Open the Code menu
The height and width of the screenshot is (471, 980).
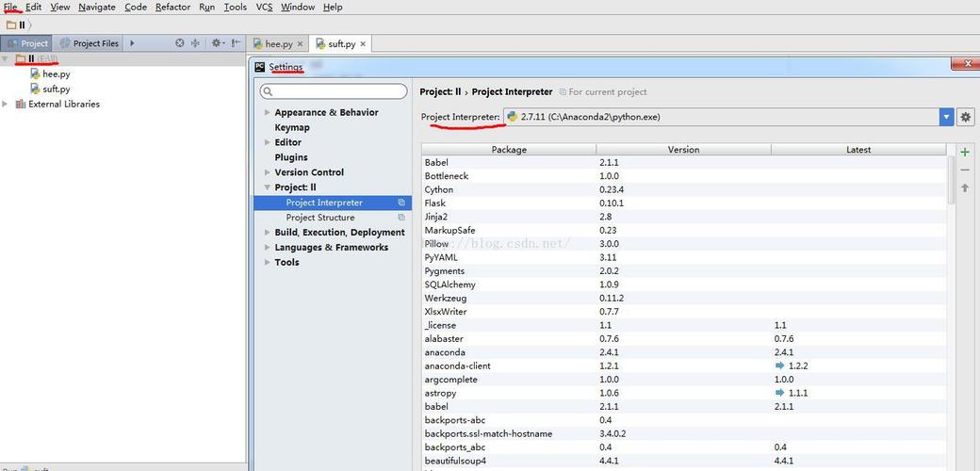click(x=136, y=7)
